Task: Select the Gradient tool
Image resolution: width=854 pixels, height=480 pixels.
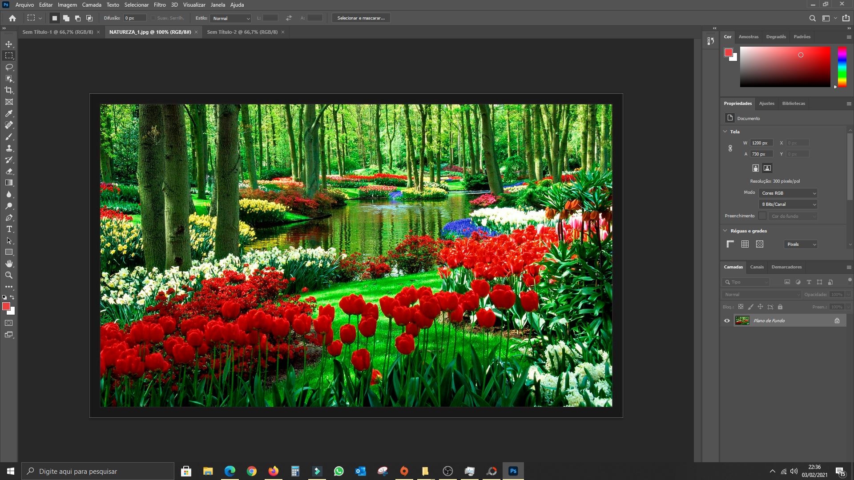Action: click(x=9, y=183)
